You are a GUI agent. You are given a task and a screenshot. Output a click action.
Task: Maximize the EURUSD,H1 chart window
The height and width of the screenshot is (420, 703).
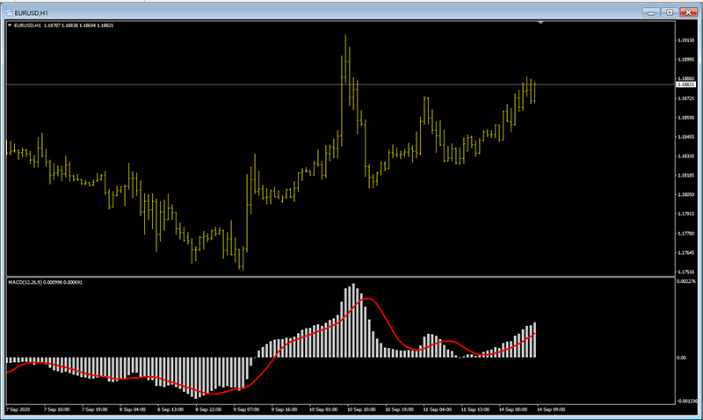pos(669,11)
